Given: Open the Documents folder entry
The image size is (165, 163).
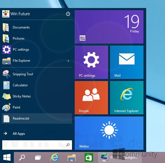Looking at the screenshot, I should 37,27.
